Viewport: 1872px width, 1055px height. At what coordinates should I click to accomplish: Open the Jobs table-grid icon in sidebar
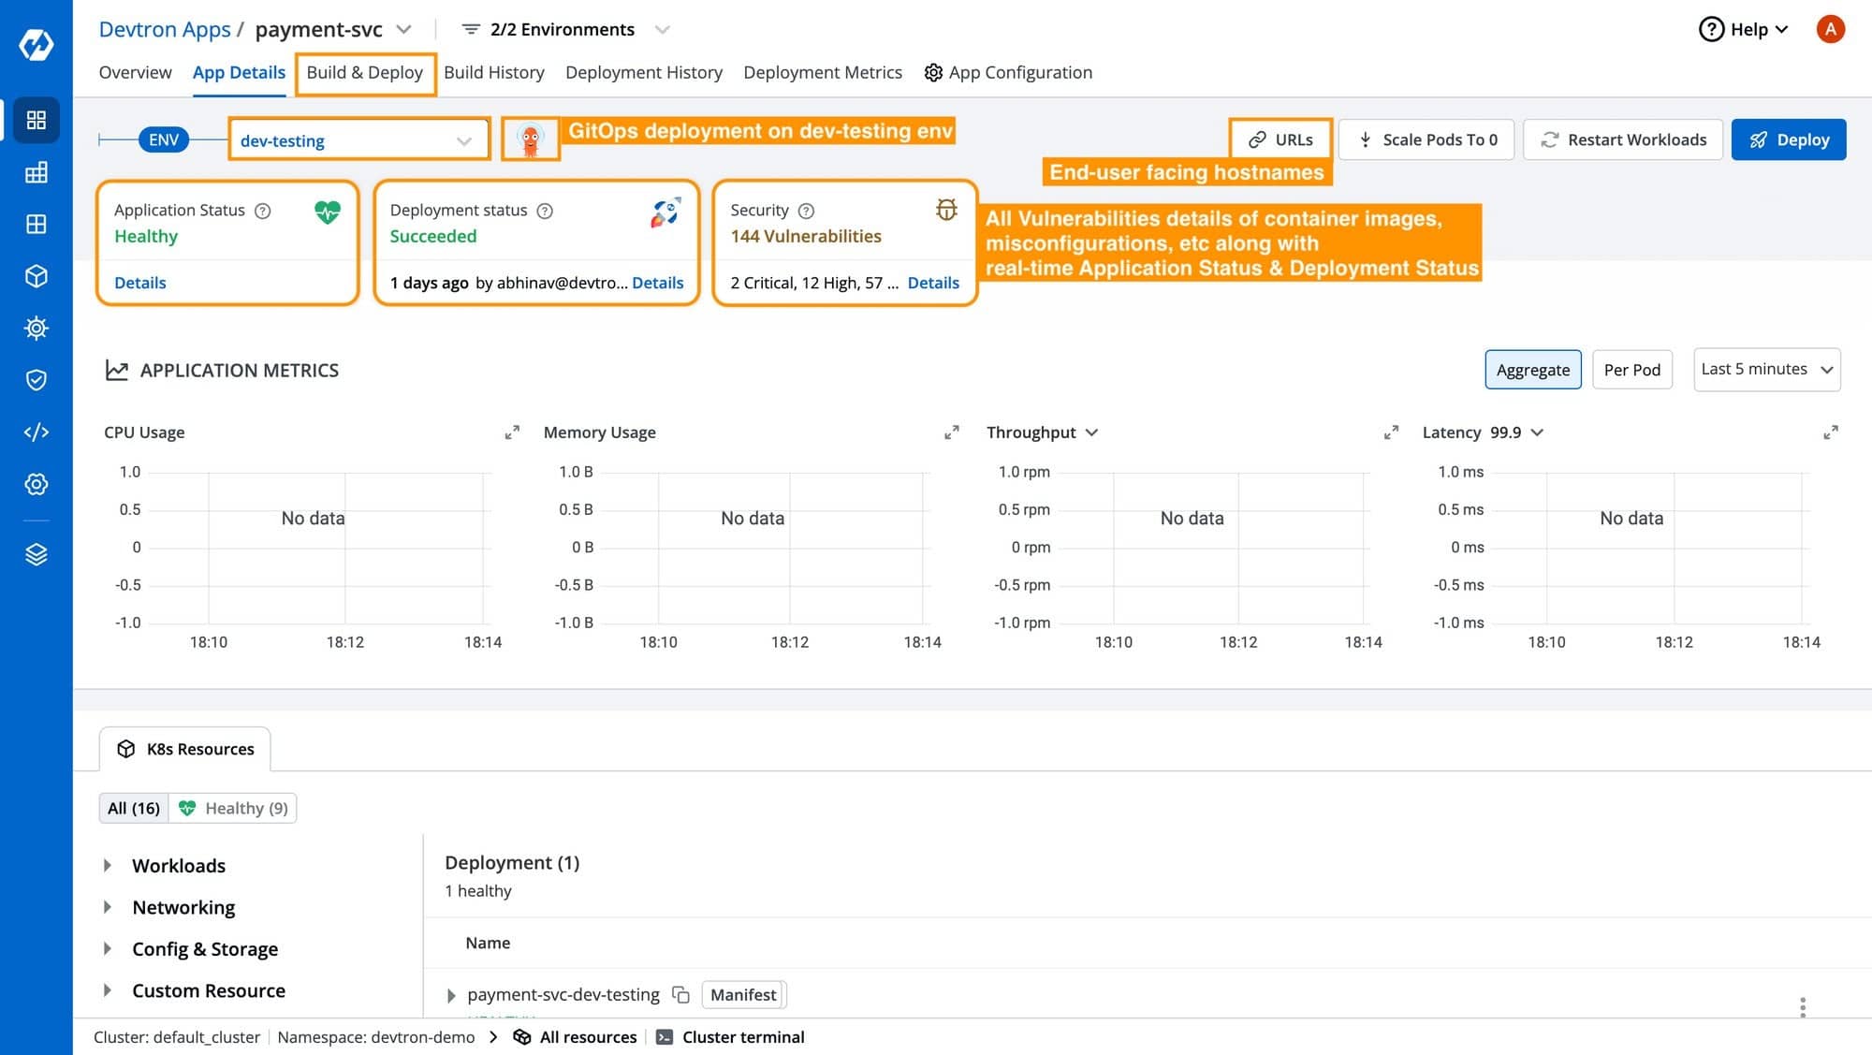pyautogui.click(x=36, y=172)
